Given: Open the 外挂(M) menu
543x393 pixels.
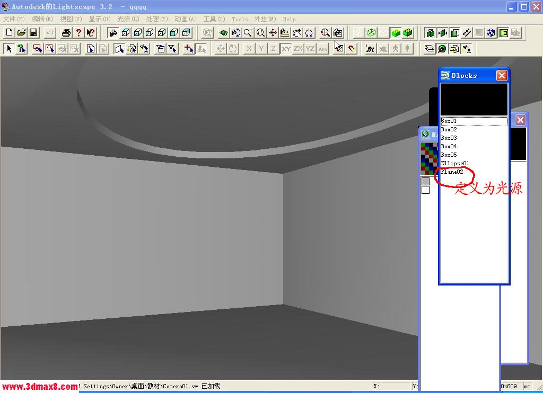Looking at the screenshot, I should 265,19.
